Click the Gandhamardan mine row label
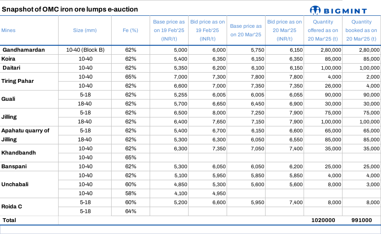This screenshot has height=234, width=381. [x=24, y=50]
